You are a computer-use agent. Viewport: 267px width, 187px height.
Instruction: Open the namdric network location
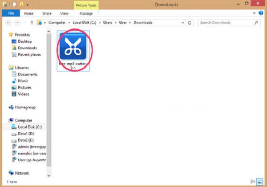tap(32, 154)
